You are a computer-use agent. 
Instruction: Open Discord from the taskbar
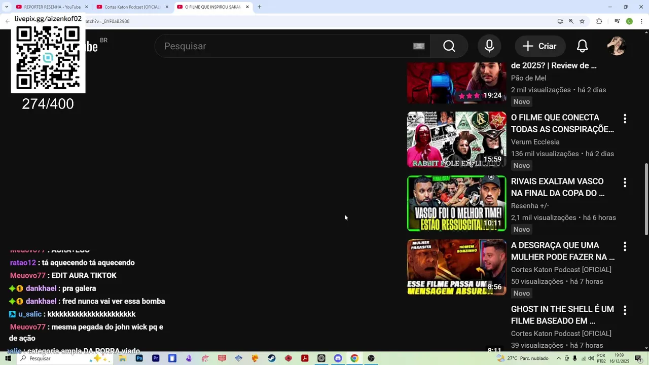click(x=338, y=358)
